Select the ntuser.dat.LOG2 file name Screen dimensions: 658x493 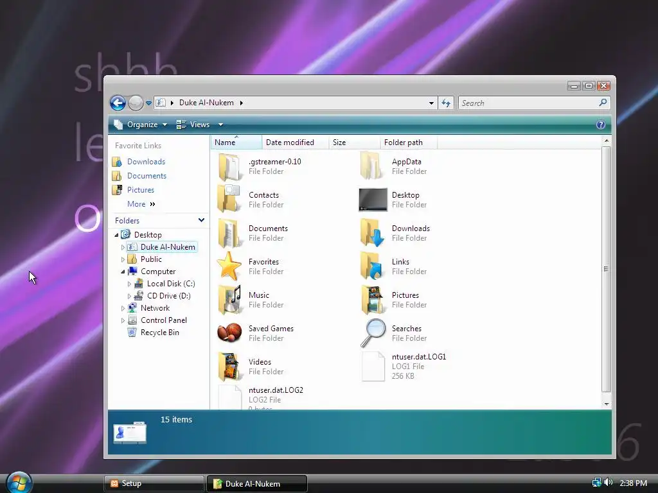(x=276, y=390)
